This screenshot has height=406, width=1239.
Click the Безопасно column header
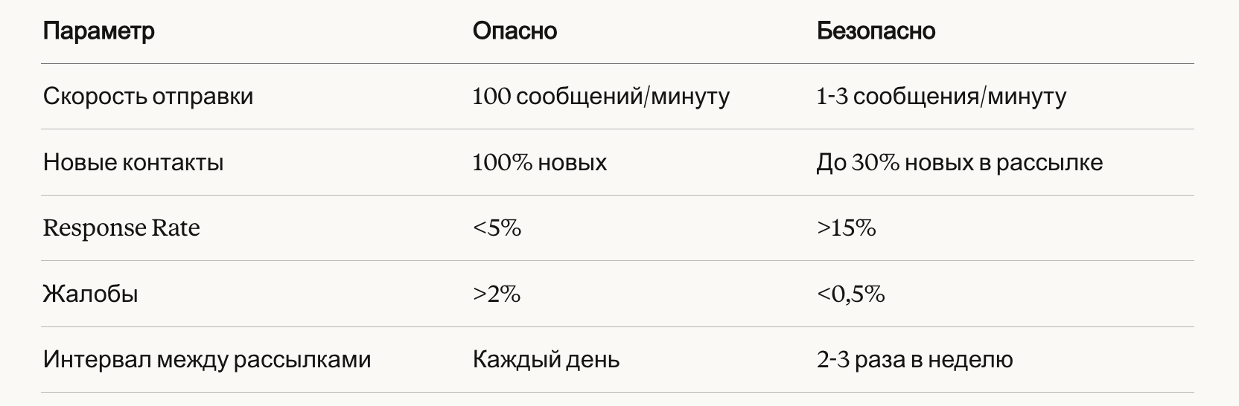tap(876, 31)
